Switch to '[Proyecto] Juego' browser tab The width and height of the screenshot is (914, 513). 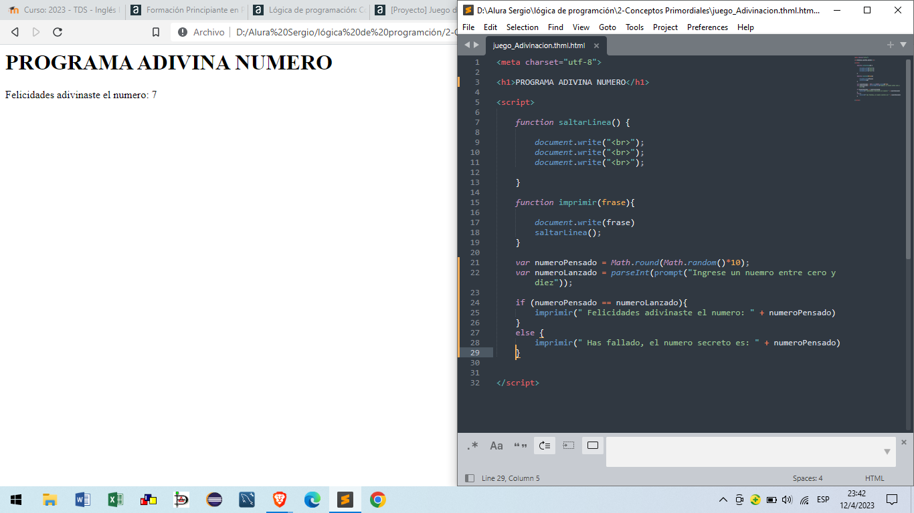click(415, 10)
